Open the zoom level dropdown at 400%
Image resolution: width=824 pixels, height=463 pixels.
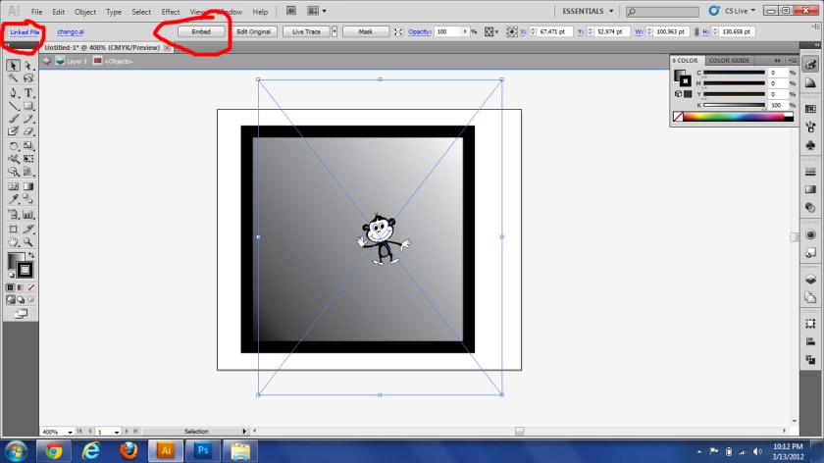70,432
